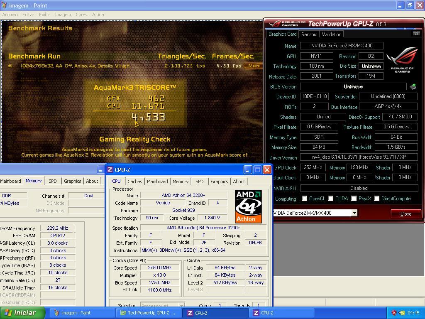Click the More button in AquaMark results
This screenshot has width=425, height=319.
[x=254, y=66]
